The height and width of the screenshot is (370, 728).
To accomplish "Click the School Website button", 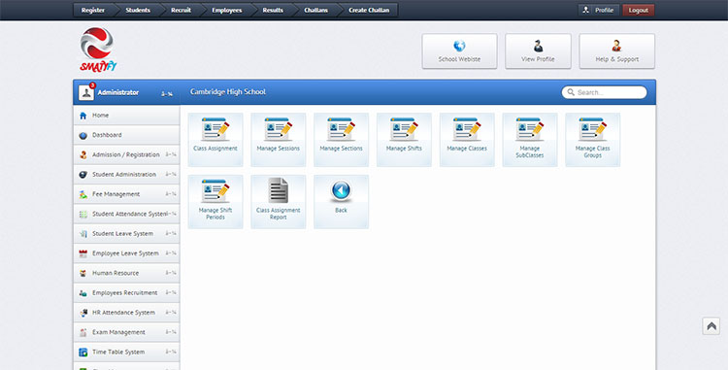I will click(x=459, y=51).
